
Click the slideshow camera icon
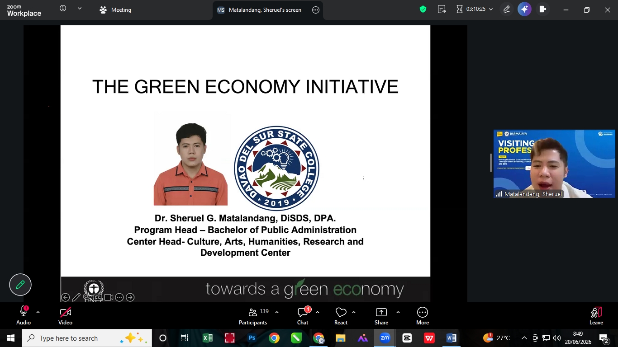click(109, 297)
